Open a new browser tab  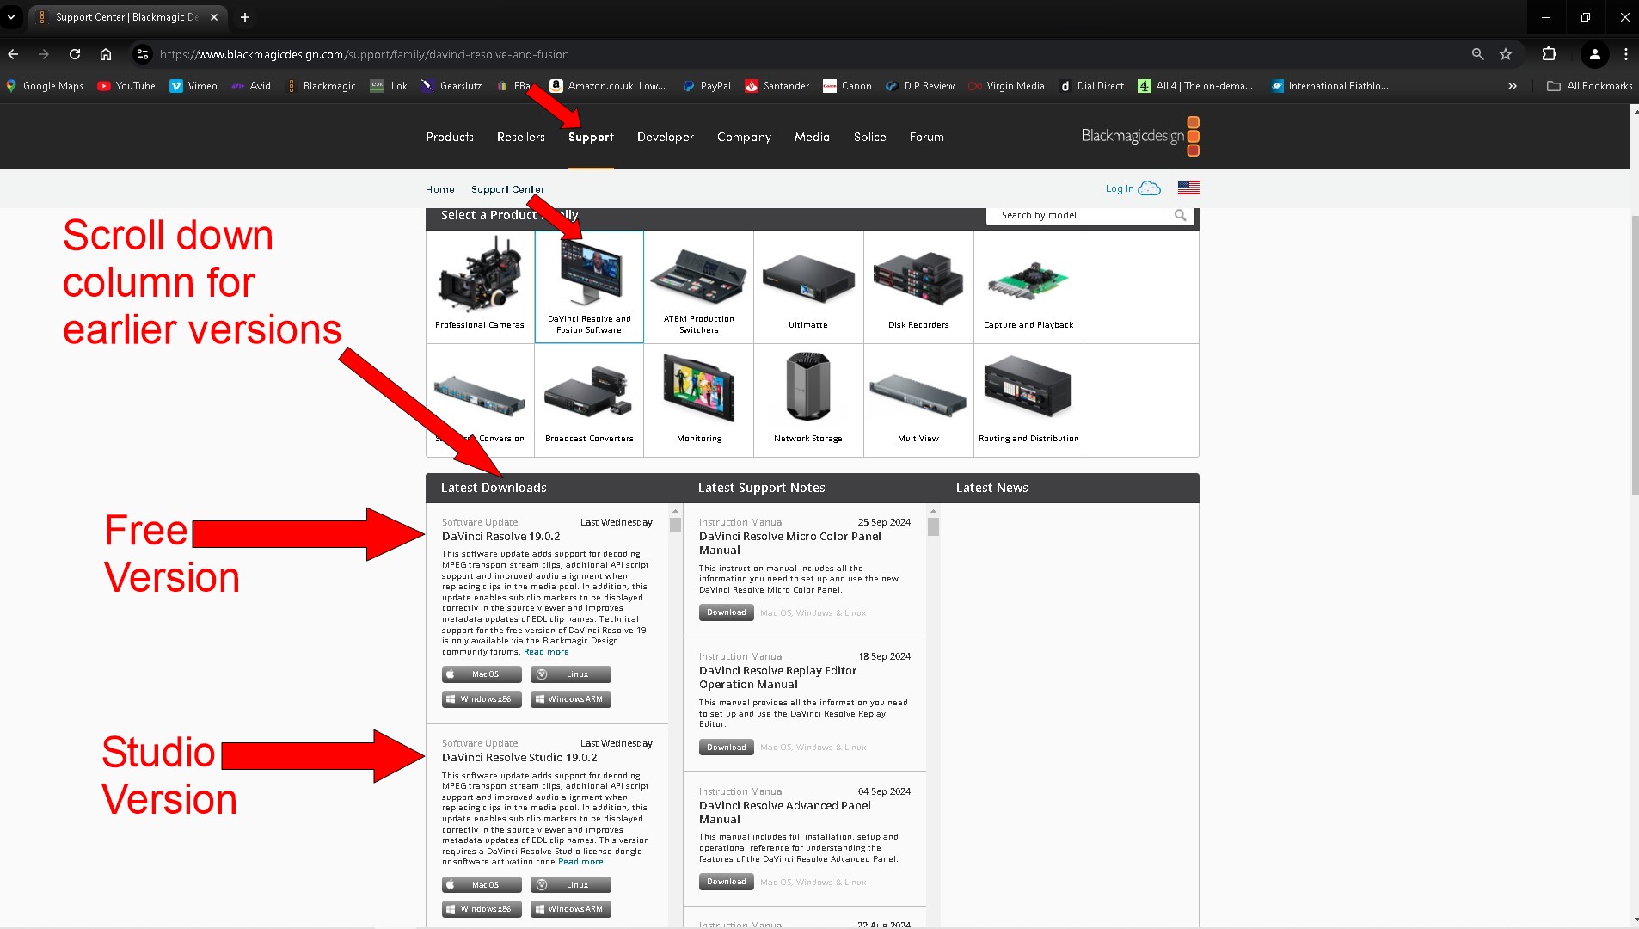point(245,17)
